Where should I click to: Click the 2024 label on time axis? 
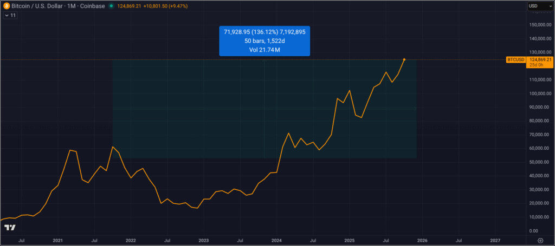pos(276,240)
